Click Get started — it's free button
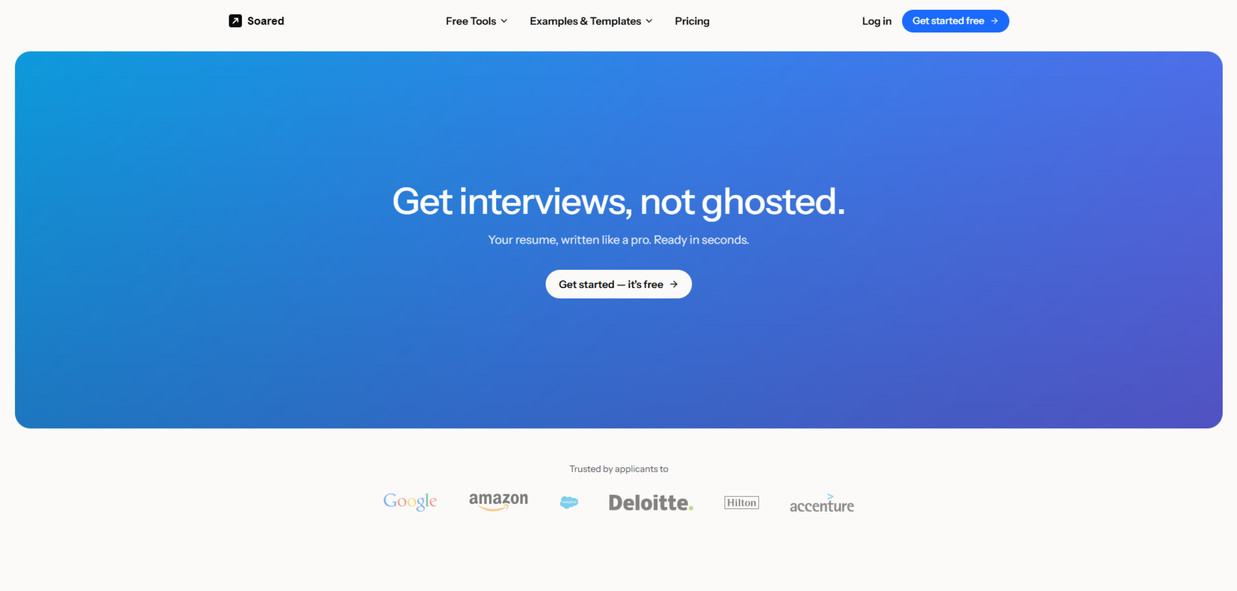Viewport: 1237px width, 591px height. (x=618, y=284)
